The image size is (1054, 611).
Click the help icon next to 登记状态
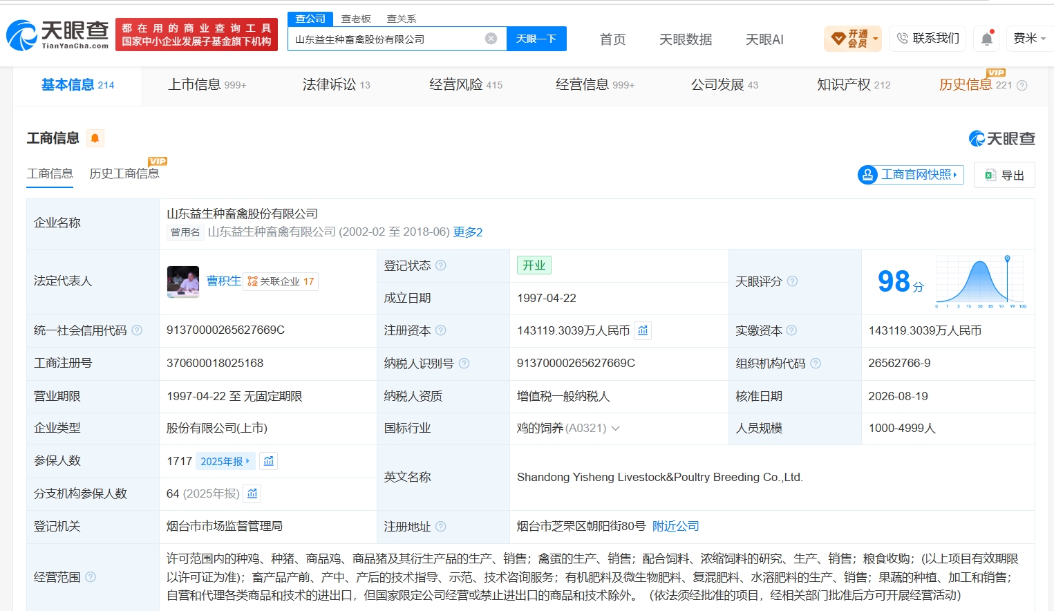tap(441, 265)
